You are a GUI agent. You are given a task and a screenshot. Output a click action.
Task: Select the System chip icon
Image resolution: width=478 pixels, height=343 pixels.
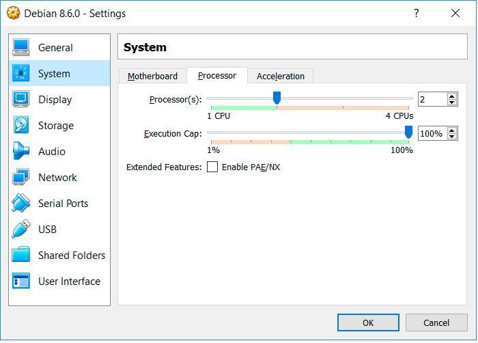[x=21, y=73]
